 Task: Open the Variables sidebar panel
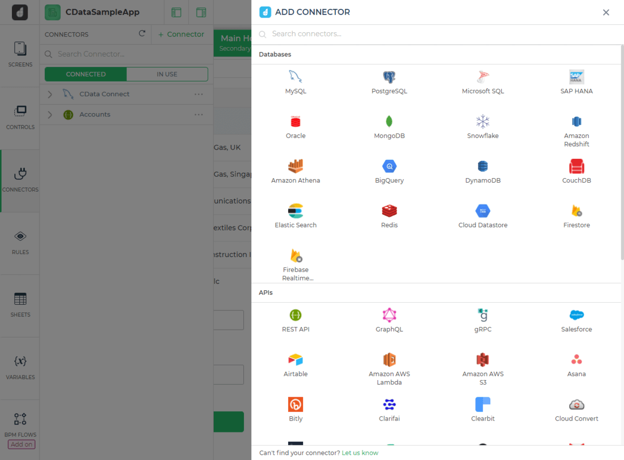click(20, 368)
